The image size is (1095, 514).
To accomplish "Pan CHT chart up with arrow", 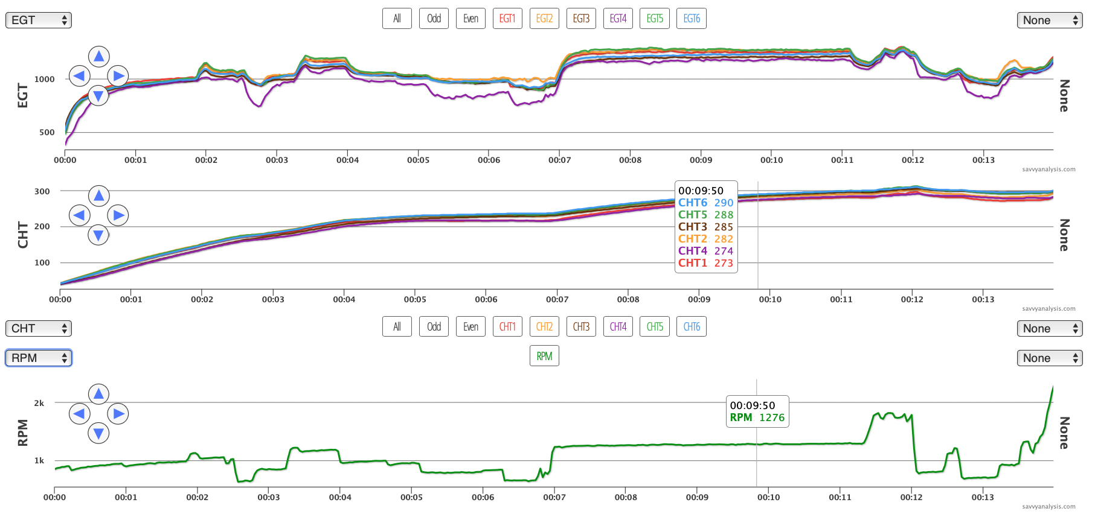I will [x=98, y=196].
